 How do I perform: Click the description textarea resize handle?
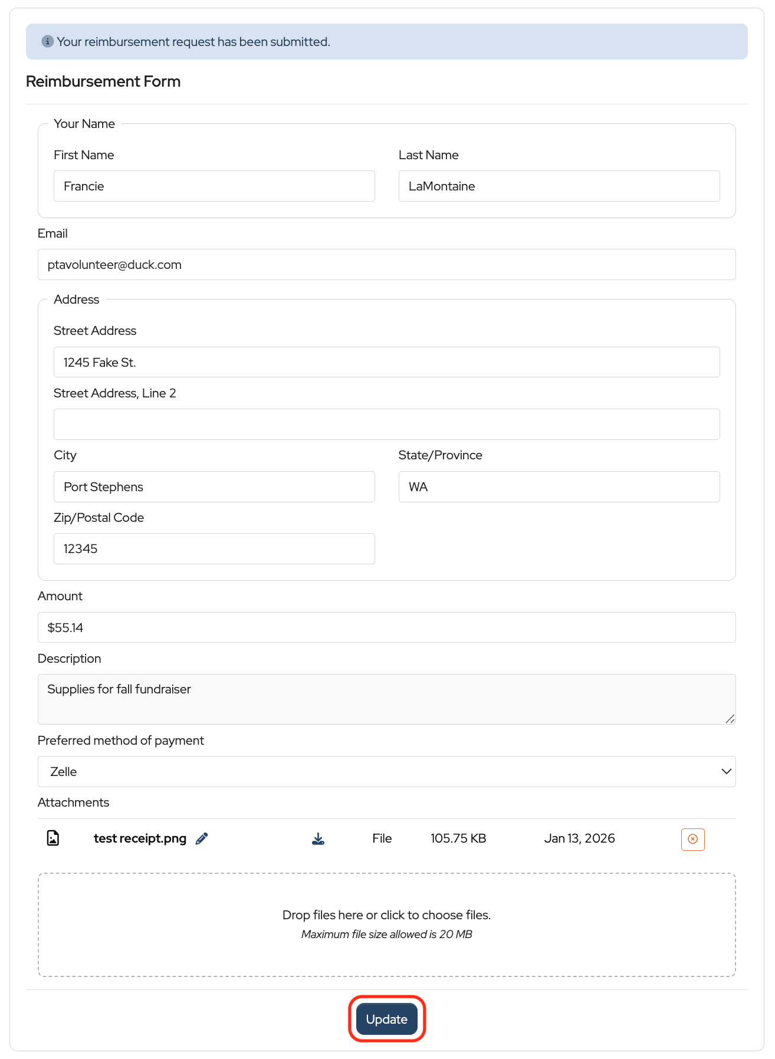(x=730, y=718)
